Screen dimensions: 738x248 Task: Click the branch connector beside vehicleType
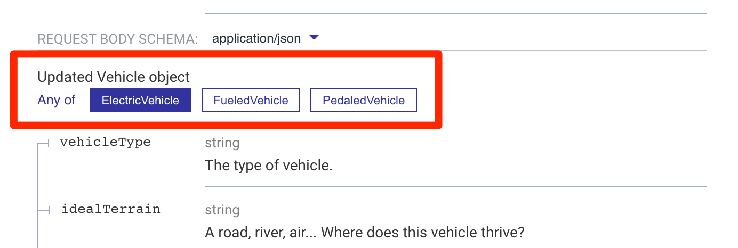click(43, 143)
